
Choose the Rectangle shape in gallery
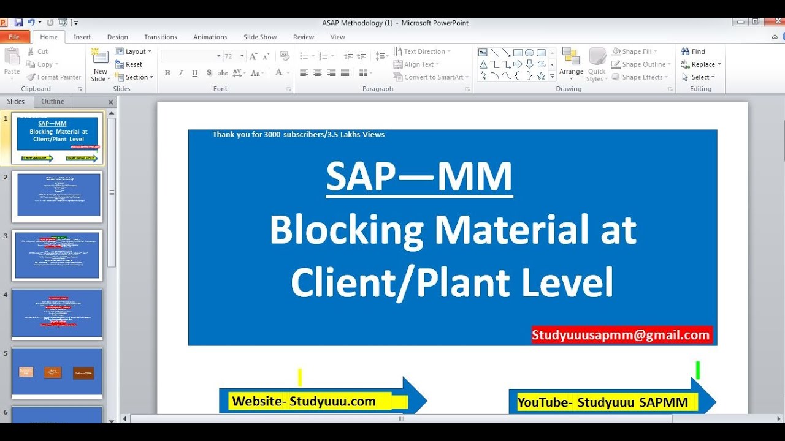point(518,53)
